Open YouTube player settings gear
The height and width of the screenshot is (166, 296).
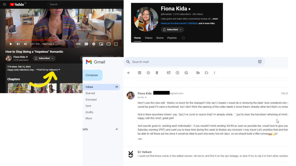click(94, 44)
